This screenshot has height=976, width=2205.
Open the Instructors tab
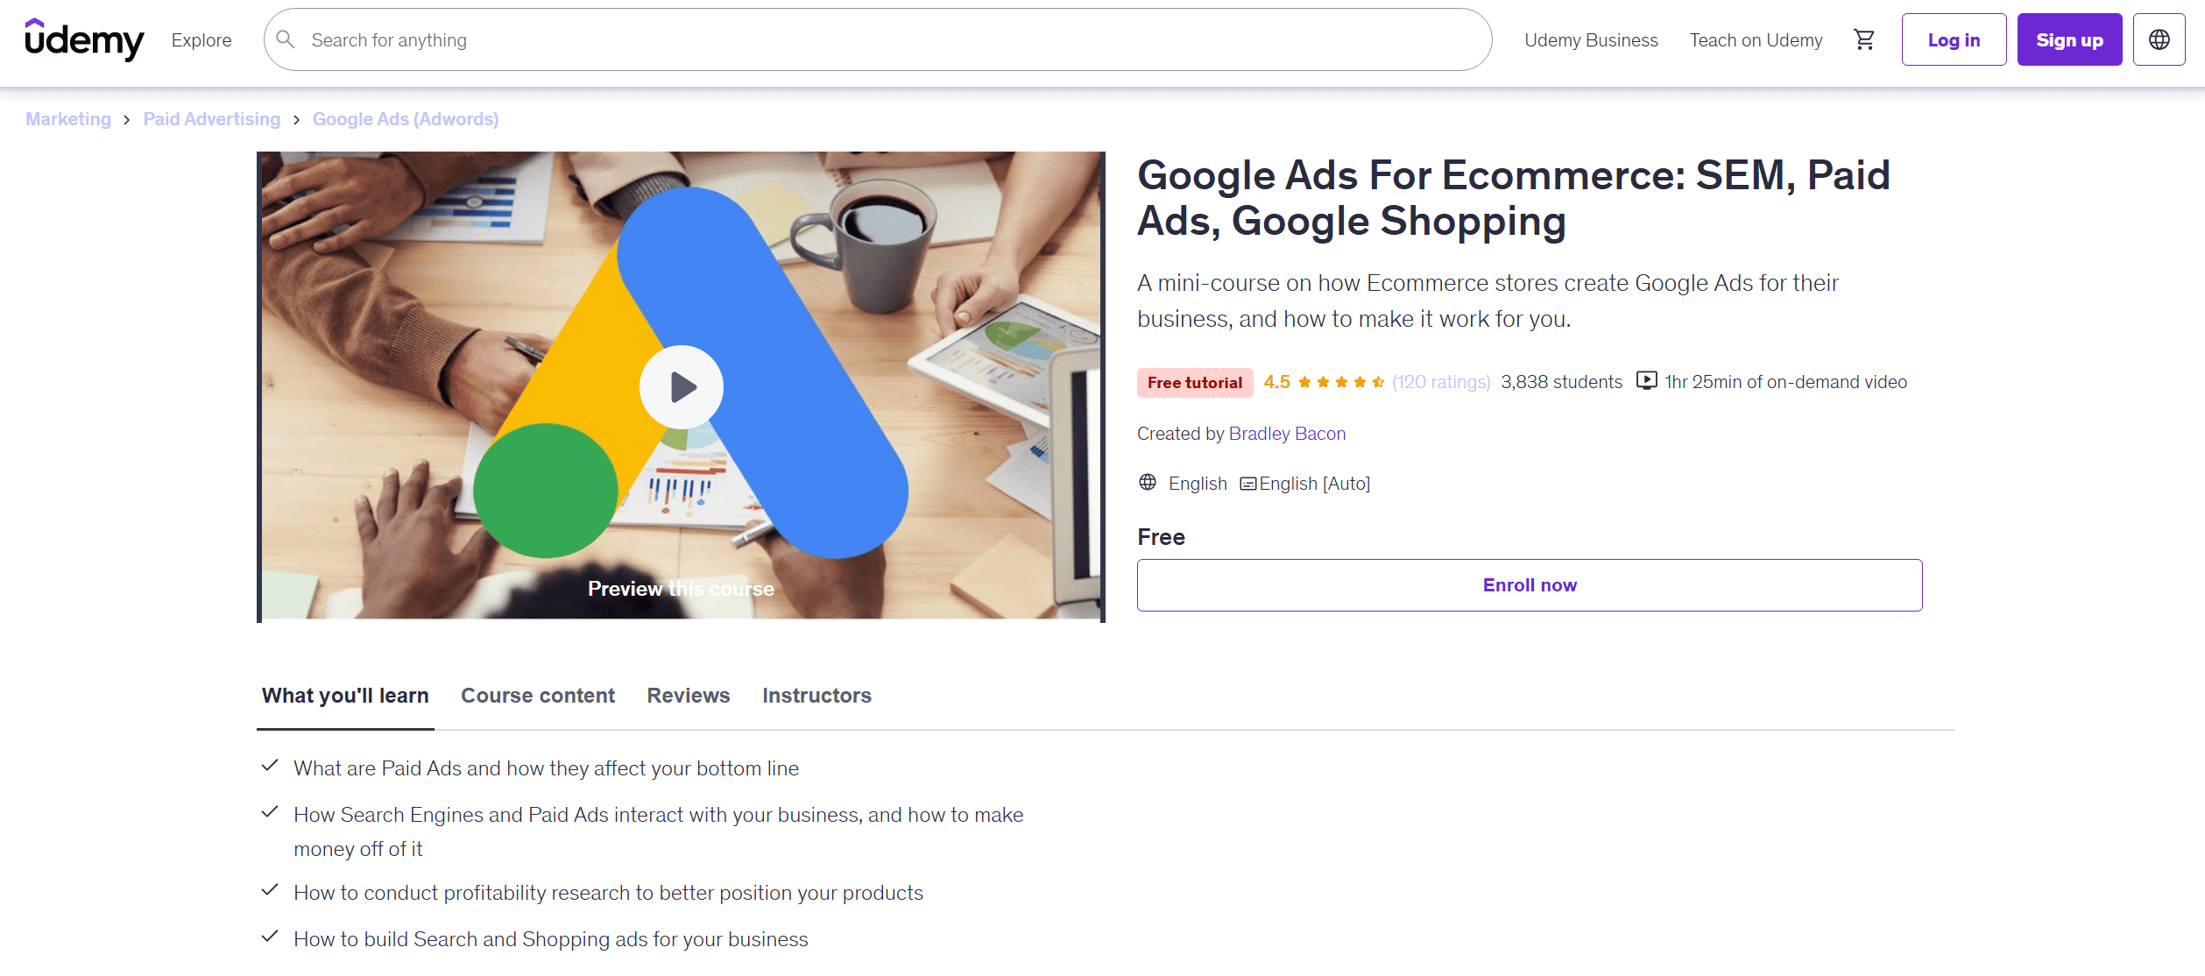point(816,695)
